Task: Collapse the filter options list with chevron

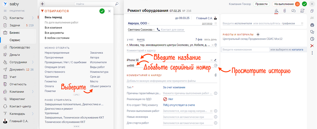Action: pos(76,94)
